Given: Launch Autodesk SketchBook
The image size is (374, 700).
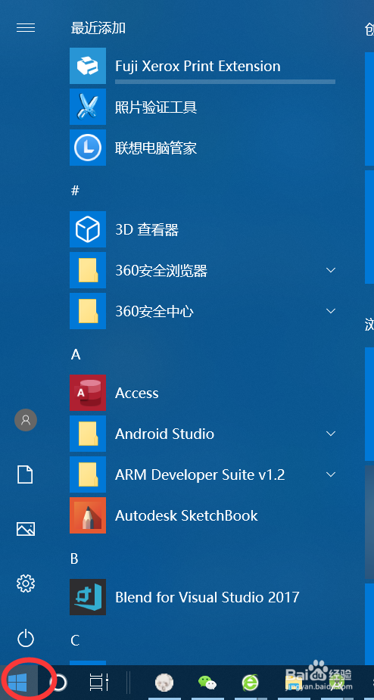Looking at the screenshot, I should point(202,515).
